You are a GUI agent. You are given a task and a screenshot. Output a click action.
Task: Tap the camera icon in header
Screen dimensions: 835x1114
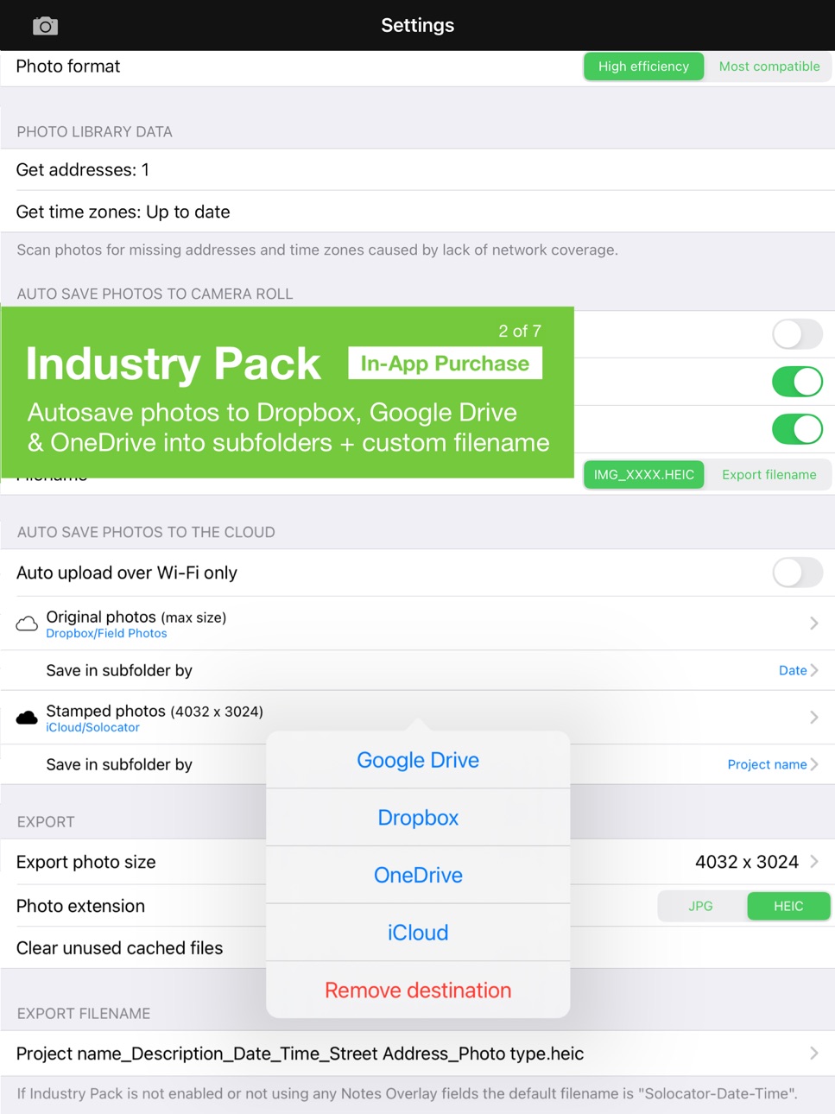(x=45, y=26)
